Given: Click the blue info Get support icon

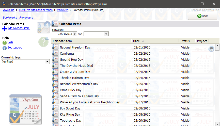Looking at the screenshot, I should [4, 48].
